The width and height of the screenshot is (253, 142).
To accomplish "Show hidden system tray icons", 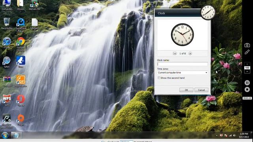I will pos(217,136).
